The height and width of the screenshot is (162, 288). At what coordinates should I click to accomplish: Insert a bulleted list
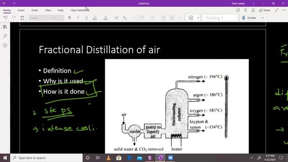pos(142,18)
